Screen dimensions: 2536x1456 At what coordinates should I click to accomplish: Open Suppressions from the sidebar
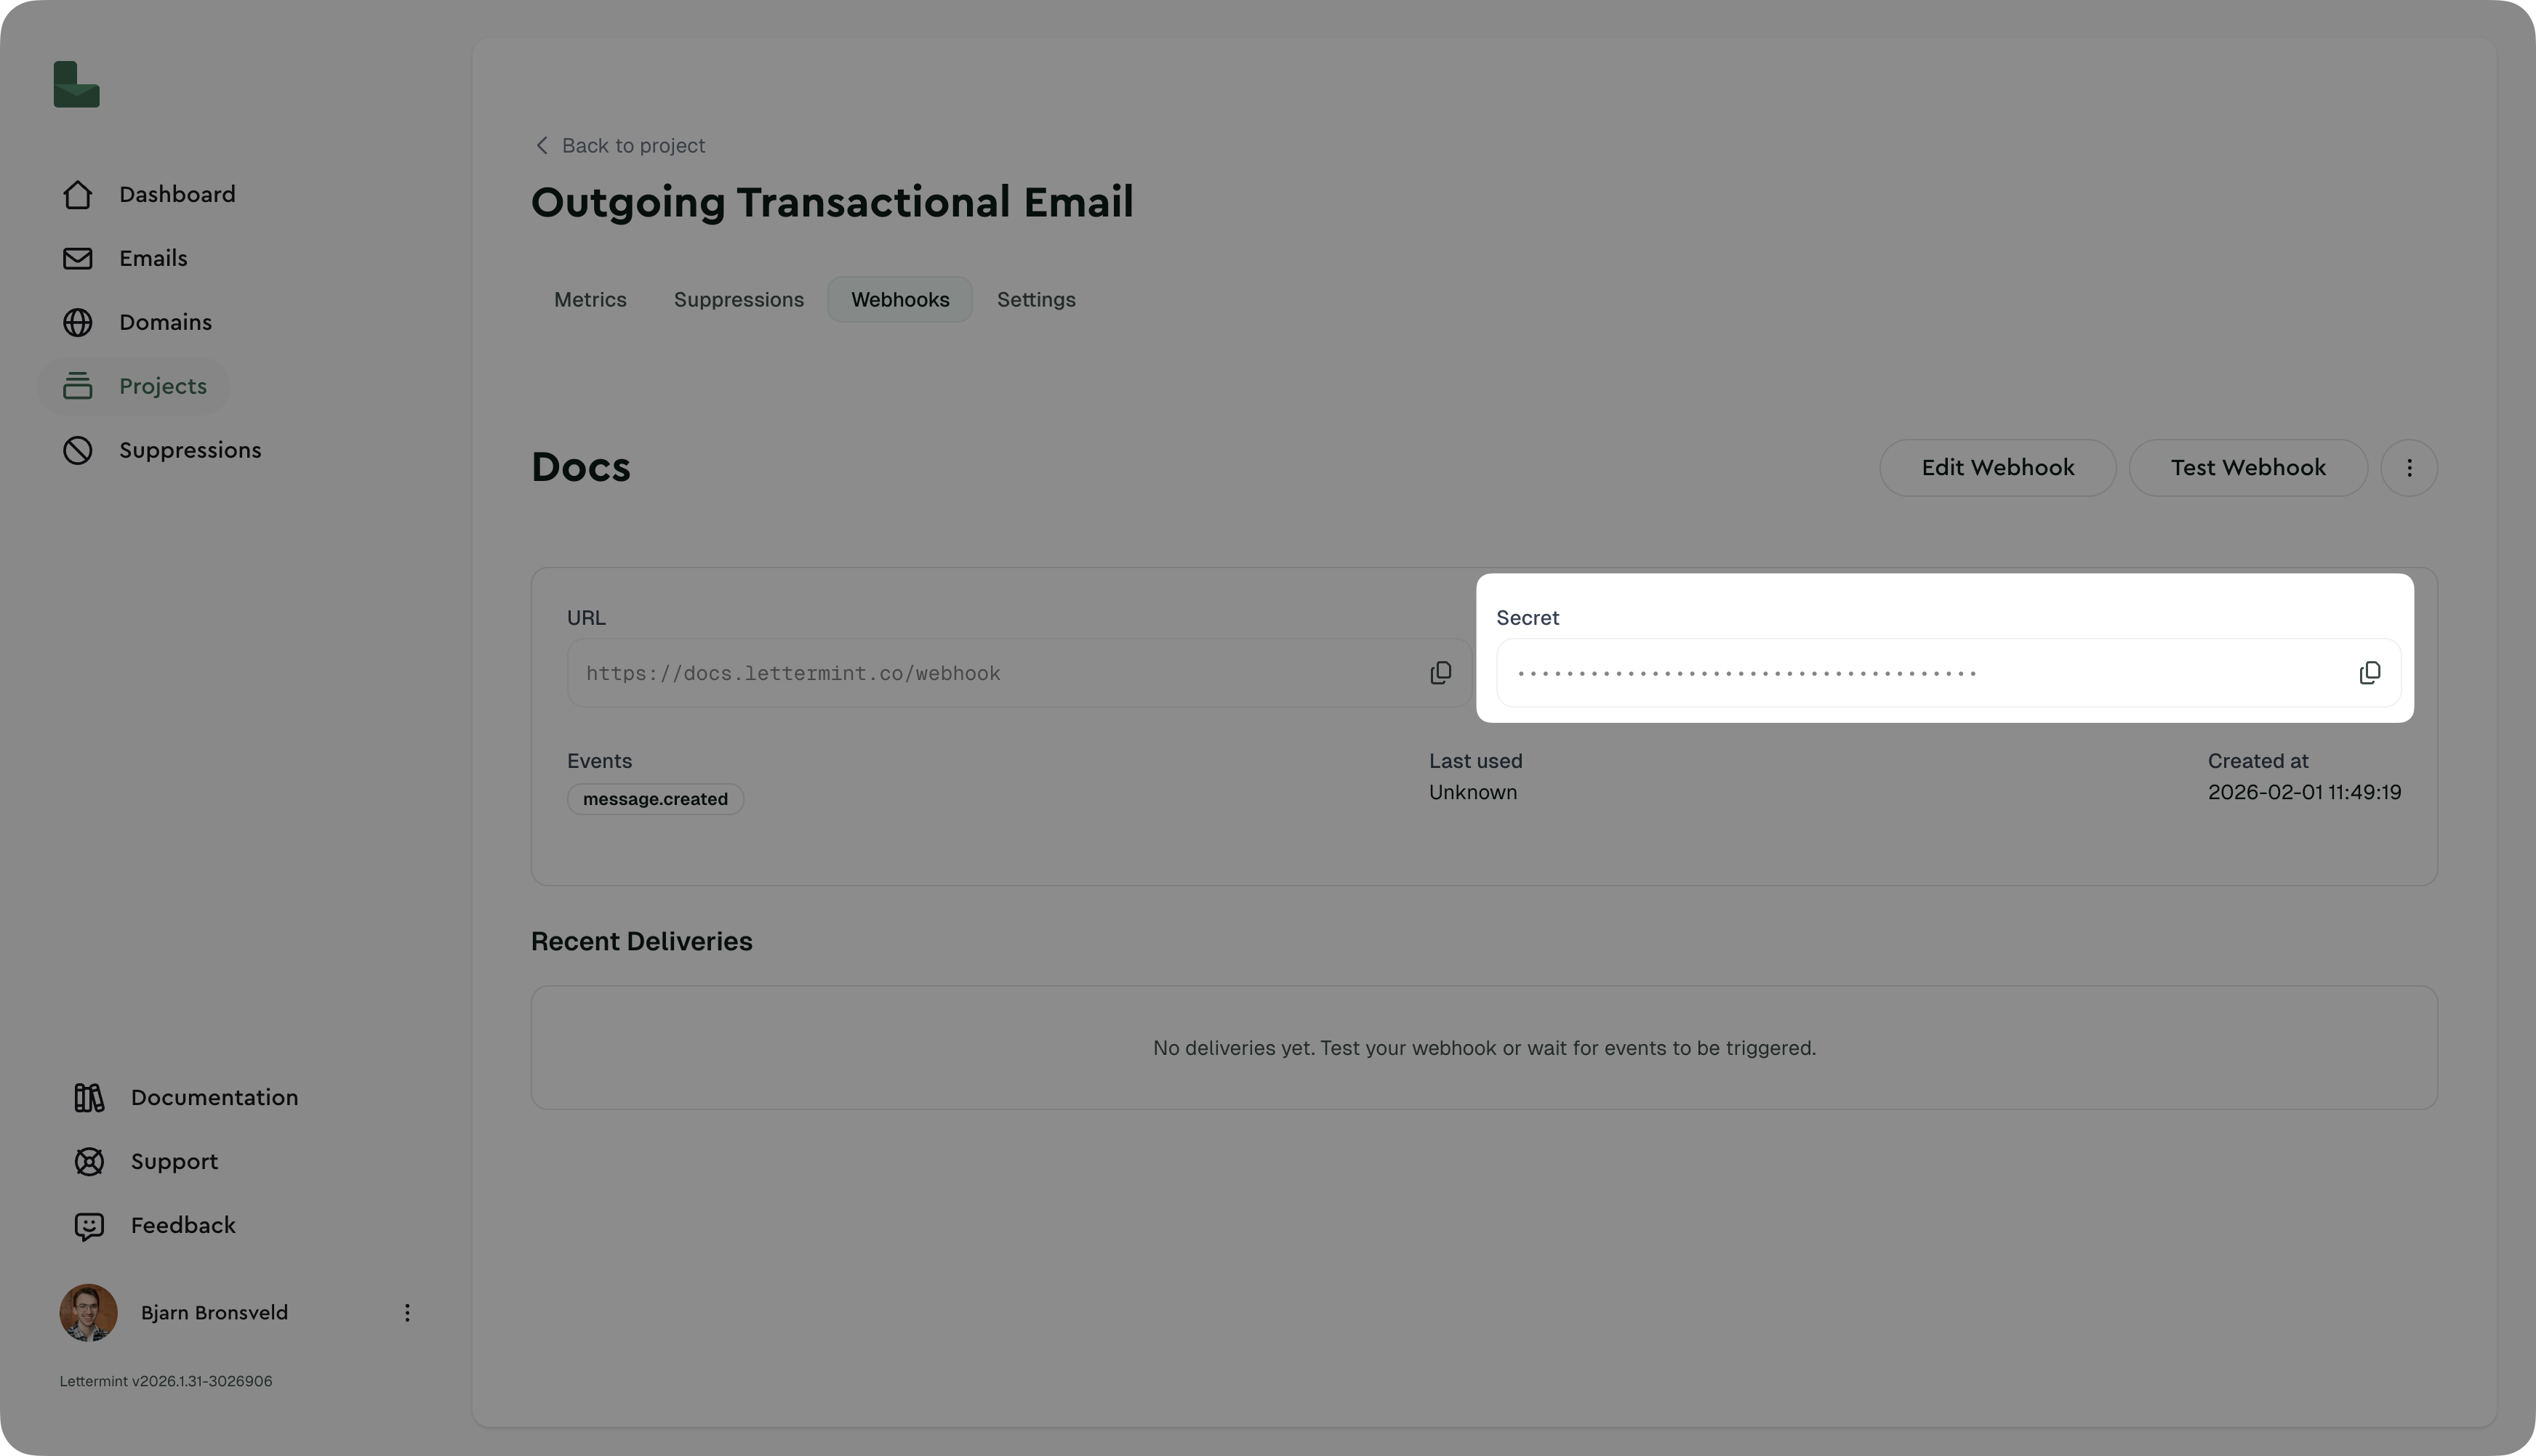[x=190, y=449]
